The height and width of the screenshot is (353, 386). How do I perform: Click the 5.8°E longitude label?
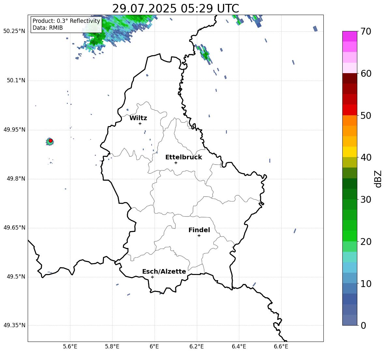(112, 346)
